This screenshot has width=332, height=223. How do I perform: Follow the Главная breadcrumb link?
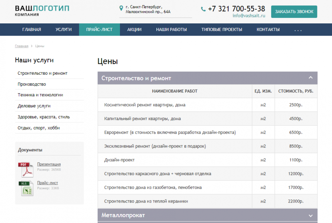click(22, 46)
